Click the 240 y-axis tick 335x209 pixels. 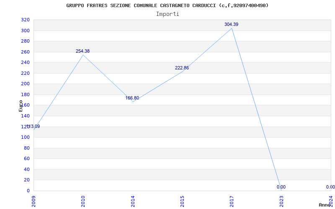coord(25,63)
